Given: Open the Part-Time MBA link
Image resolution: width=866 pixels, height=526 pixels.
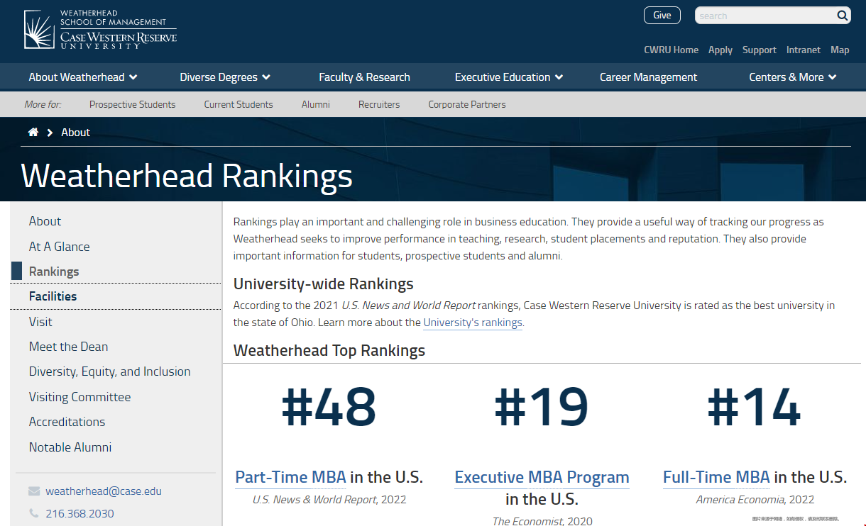Looking at the screenshot, I should [x=290, y=477].
